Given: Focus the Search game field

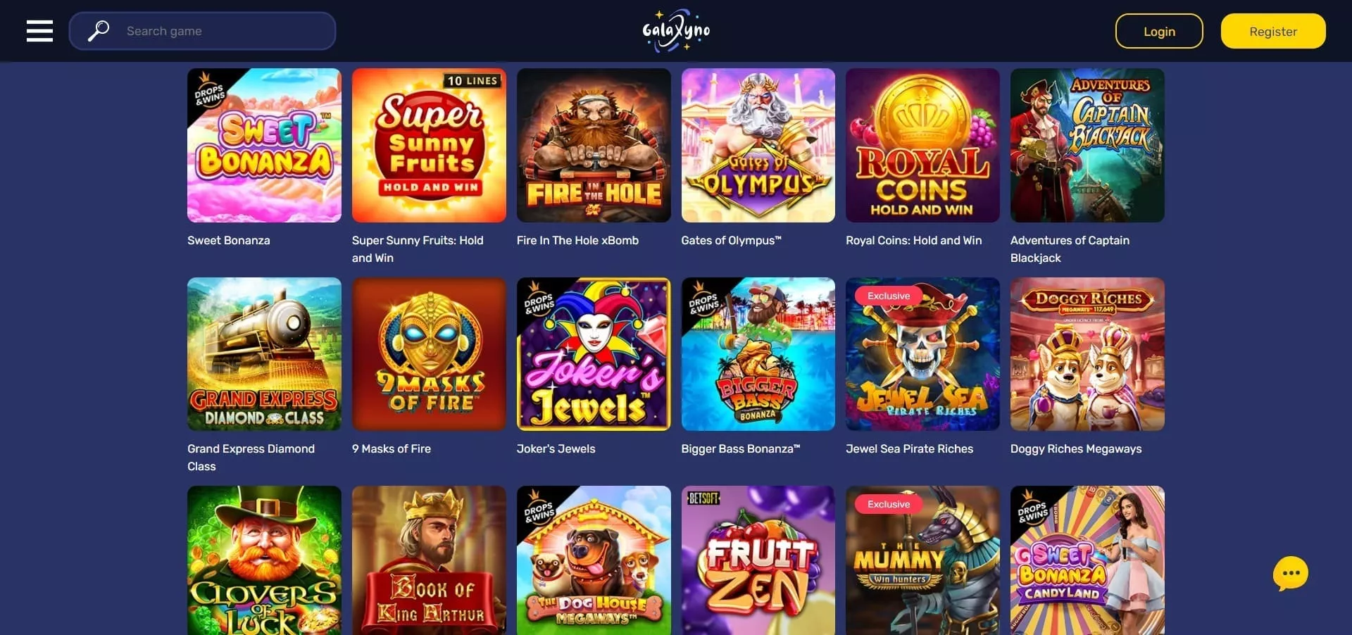Looking at the screenshot, I should point(202,31).
